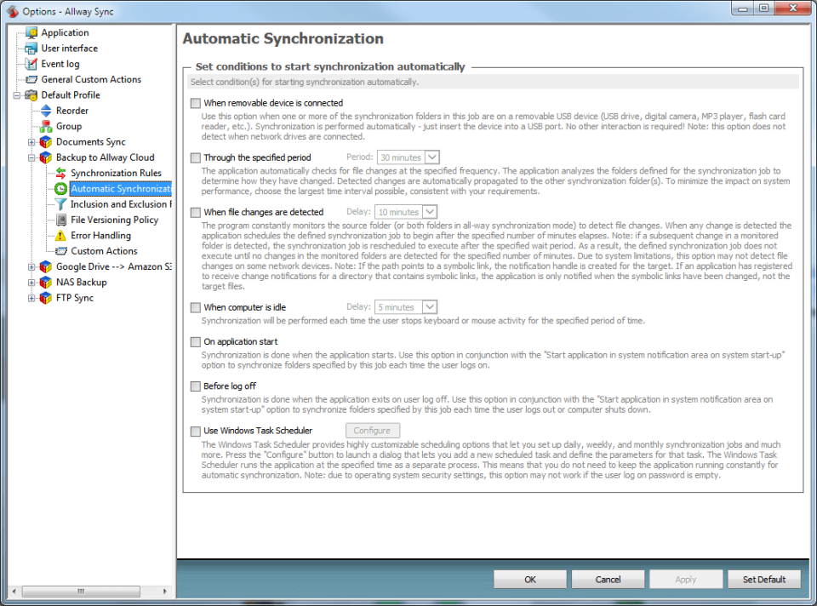This screenshot has height=606, width=817.
Task: Click the Configure button
Action: coord(373,431)
